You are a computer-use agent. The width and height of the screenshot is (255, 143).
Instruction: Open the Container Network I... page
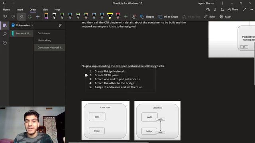tap(49, 48)
